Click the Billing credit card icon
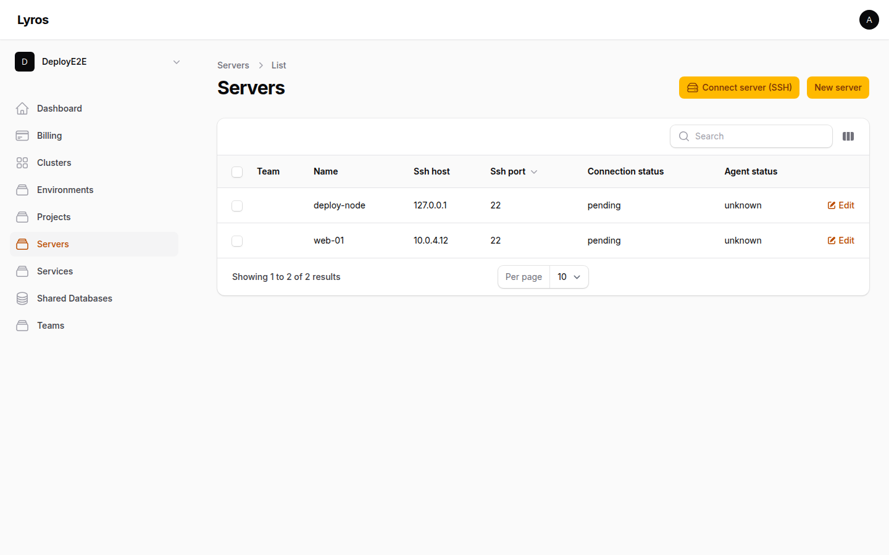 [x=22, y=136]
